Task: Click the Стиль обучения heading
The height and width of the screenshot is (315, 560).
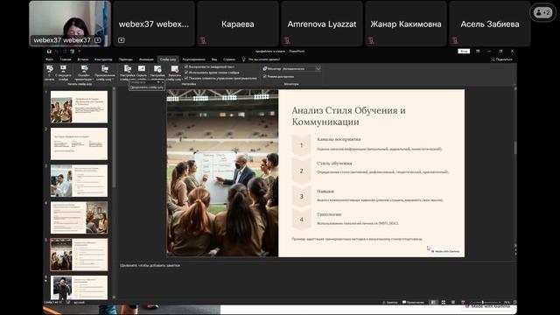Action: 334,164
